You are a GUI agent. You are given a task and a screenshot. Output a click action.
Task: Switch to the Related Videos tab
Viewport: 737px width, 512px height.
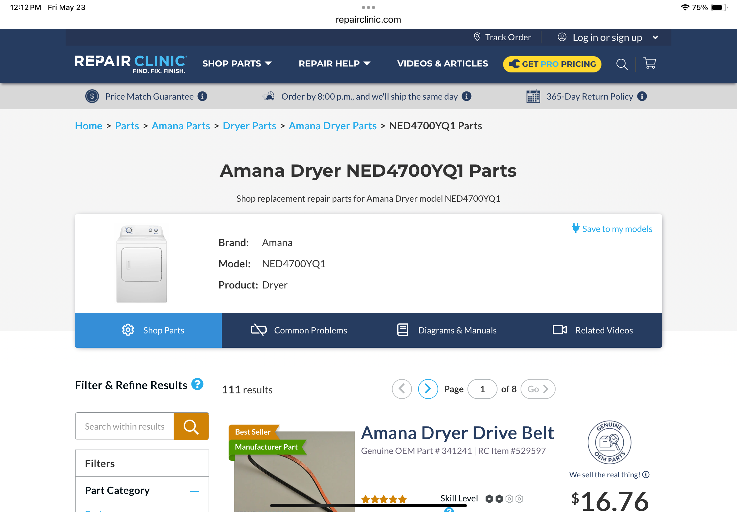(593, 330)
